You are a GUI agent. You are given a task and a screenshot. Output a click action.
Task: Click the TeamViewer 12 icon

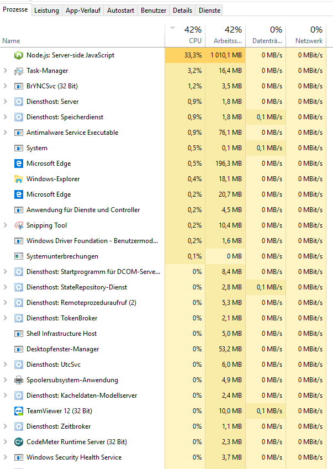coord(19,411)
